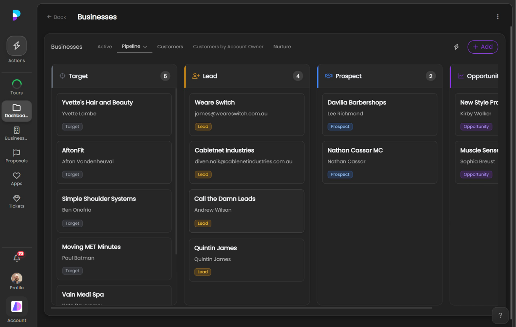Click the Back link at top left

56,17
